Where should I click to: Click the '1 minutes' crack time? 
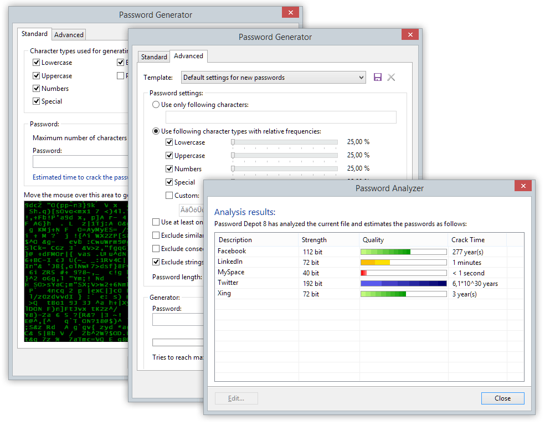coord(466,263)
